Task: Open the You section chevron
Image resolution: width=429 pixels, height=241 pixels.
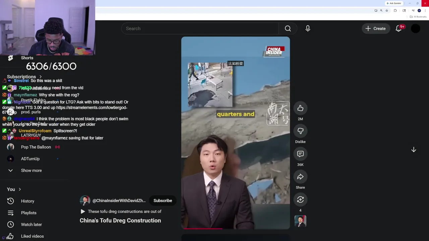Action: tap(20, 189)
